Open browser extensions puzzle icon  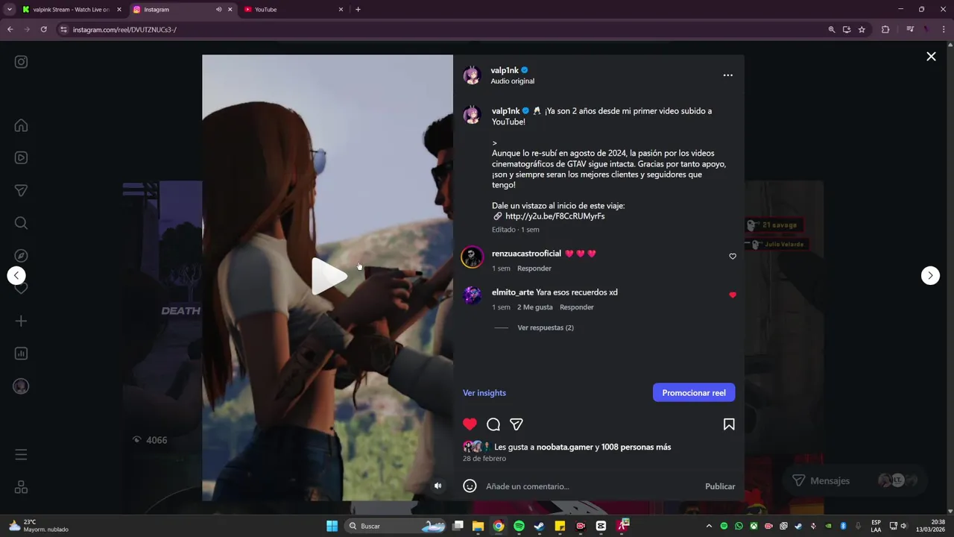[x=885, y=30]
